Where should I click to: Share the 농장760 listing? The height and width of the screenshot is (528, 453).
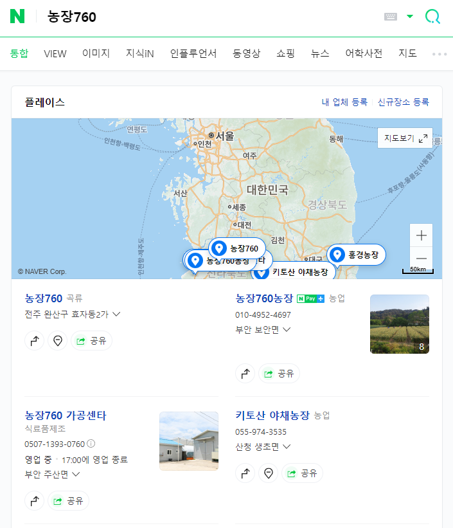[91, 341]
